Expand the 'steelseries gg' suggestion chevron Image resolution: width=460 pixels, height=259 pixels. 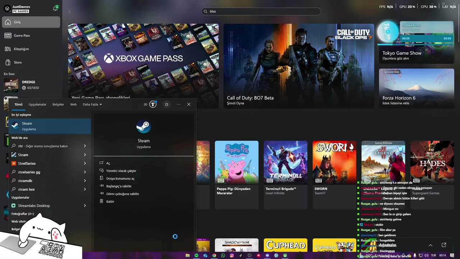point(85,172)
